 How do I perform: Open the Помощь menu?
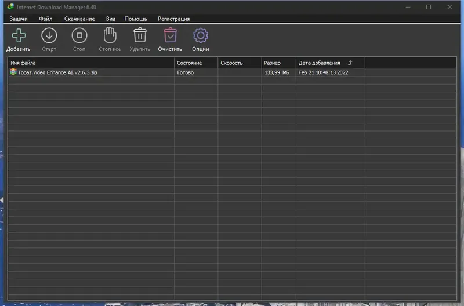coord(136,19)
